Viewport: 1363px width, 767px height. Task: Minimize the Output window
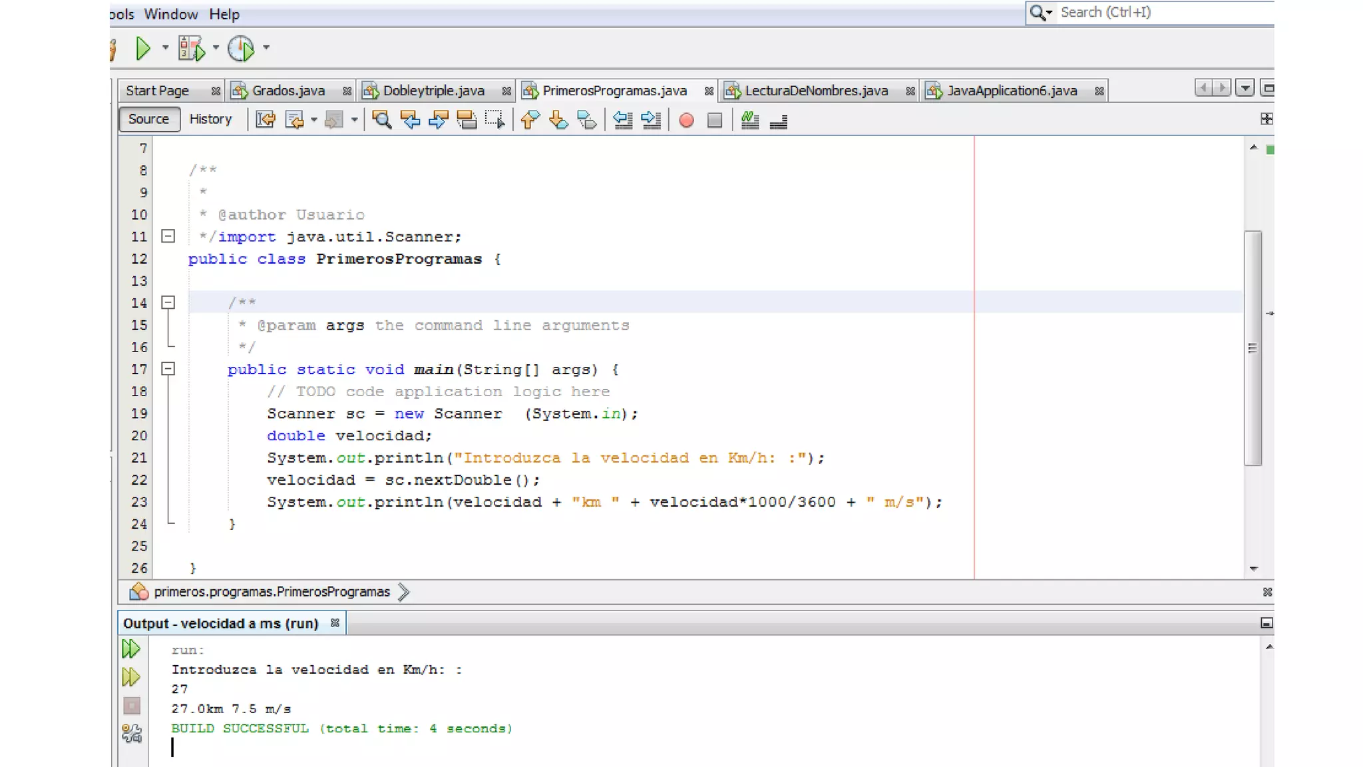[1266, 623]
